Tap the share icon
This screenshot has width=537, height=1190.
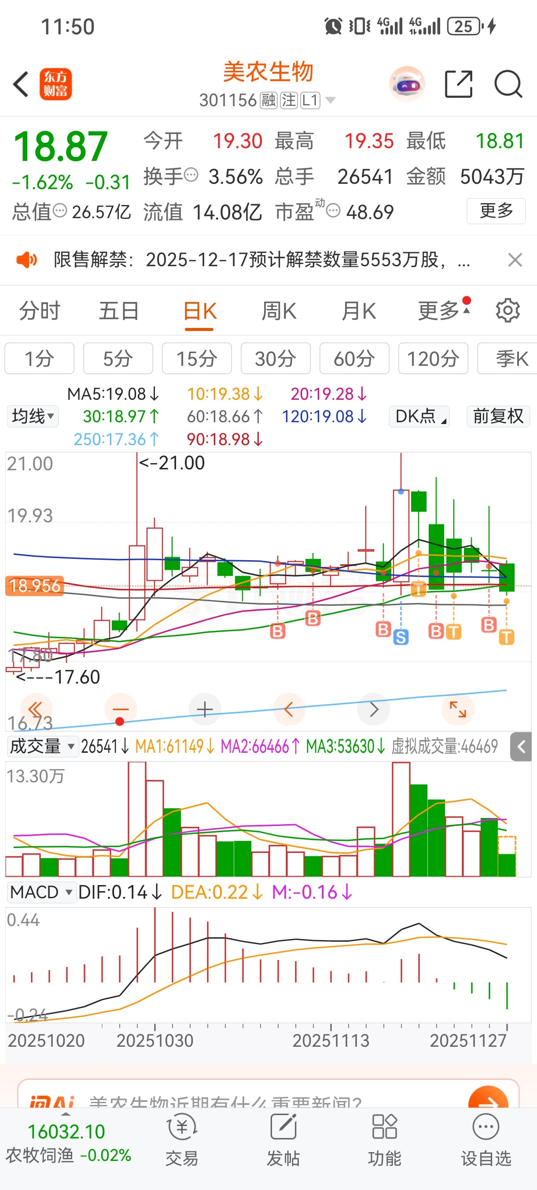[459, 84]
